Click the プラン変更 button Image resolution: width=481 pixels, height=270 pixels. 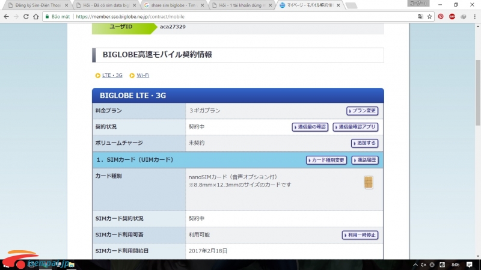coord(362,111)
